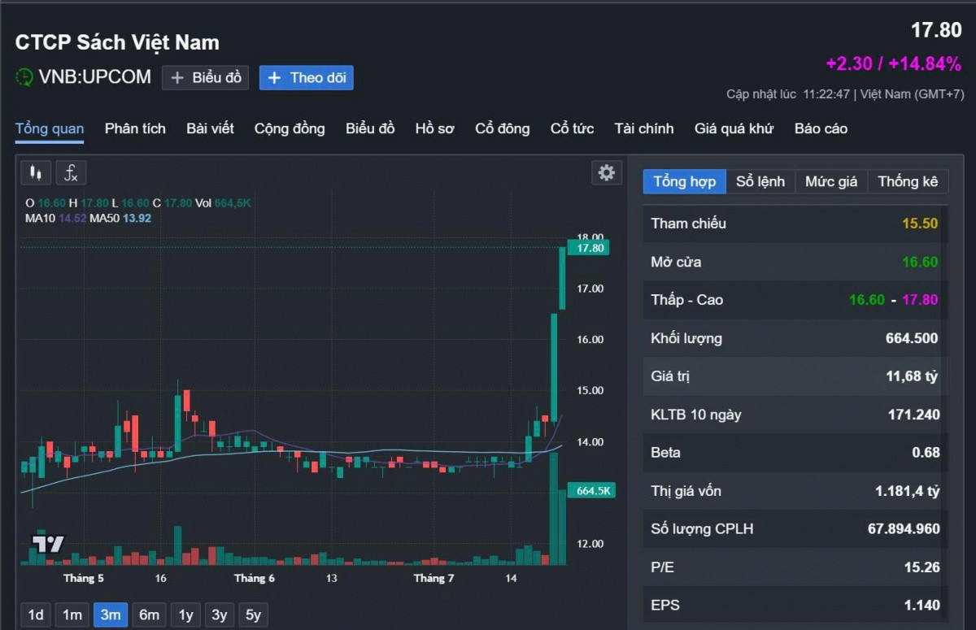
Task: Click the Khối lượng 664.500 row
Action: click(795, 338)
